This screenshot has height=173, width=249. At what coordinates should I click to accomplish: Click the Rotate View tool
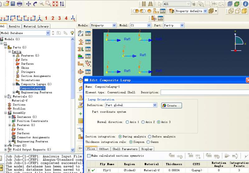pos(35,4)
